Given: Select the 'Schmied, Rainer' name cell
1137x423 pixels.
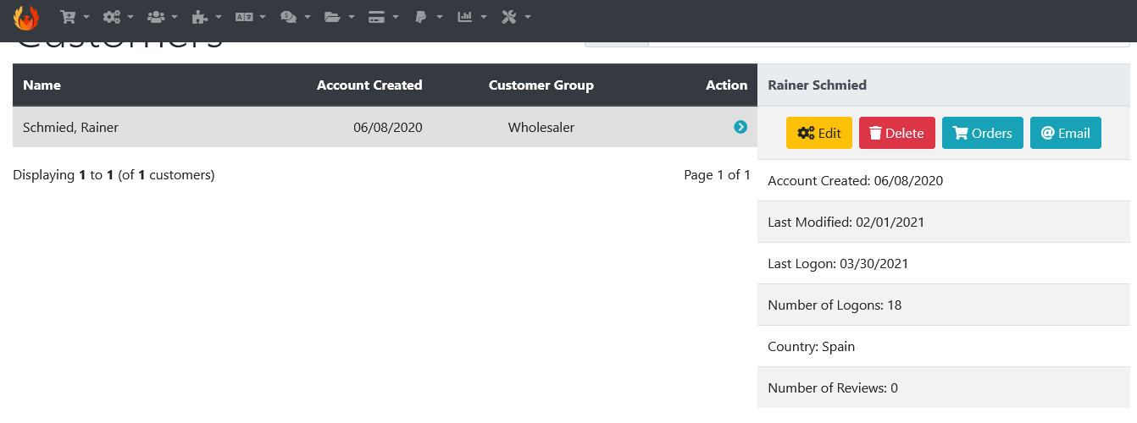Looking at the screenshot, I should point(70,128).
